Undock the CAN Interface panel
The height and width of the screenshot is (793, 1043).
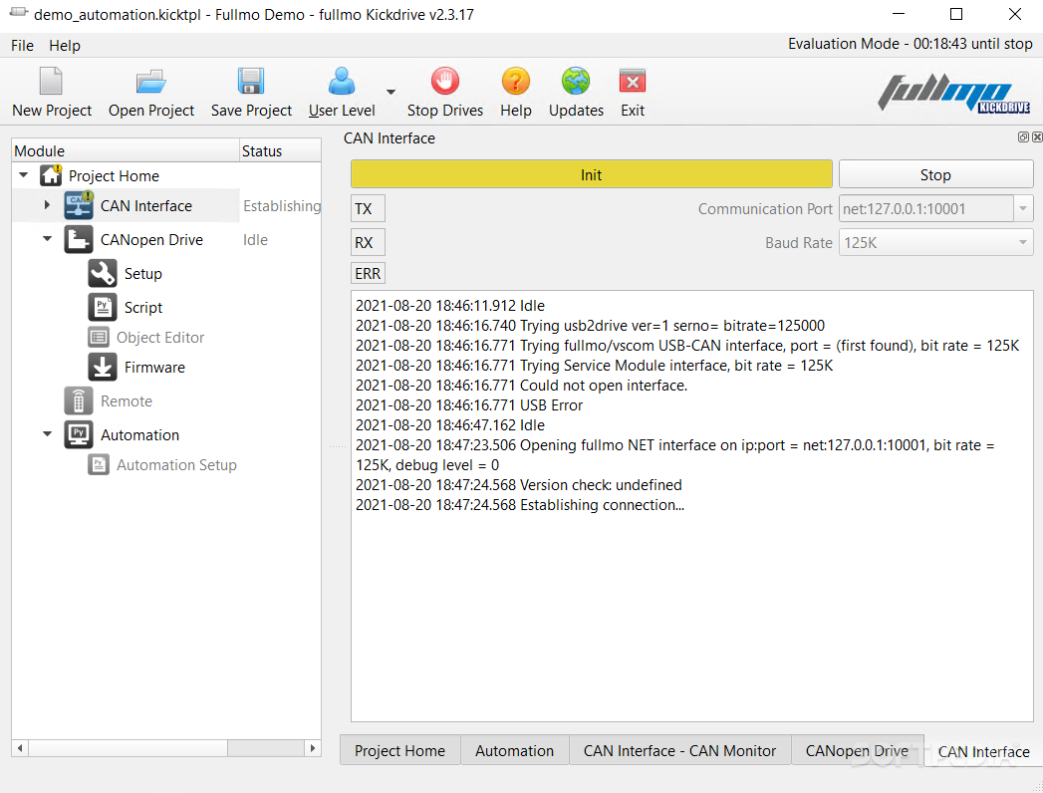[x=1023, y=137]
